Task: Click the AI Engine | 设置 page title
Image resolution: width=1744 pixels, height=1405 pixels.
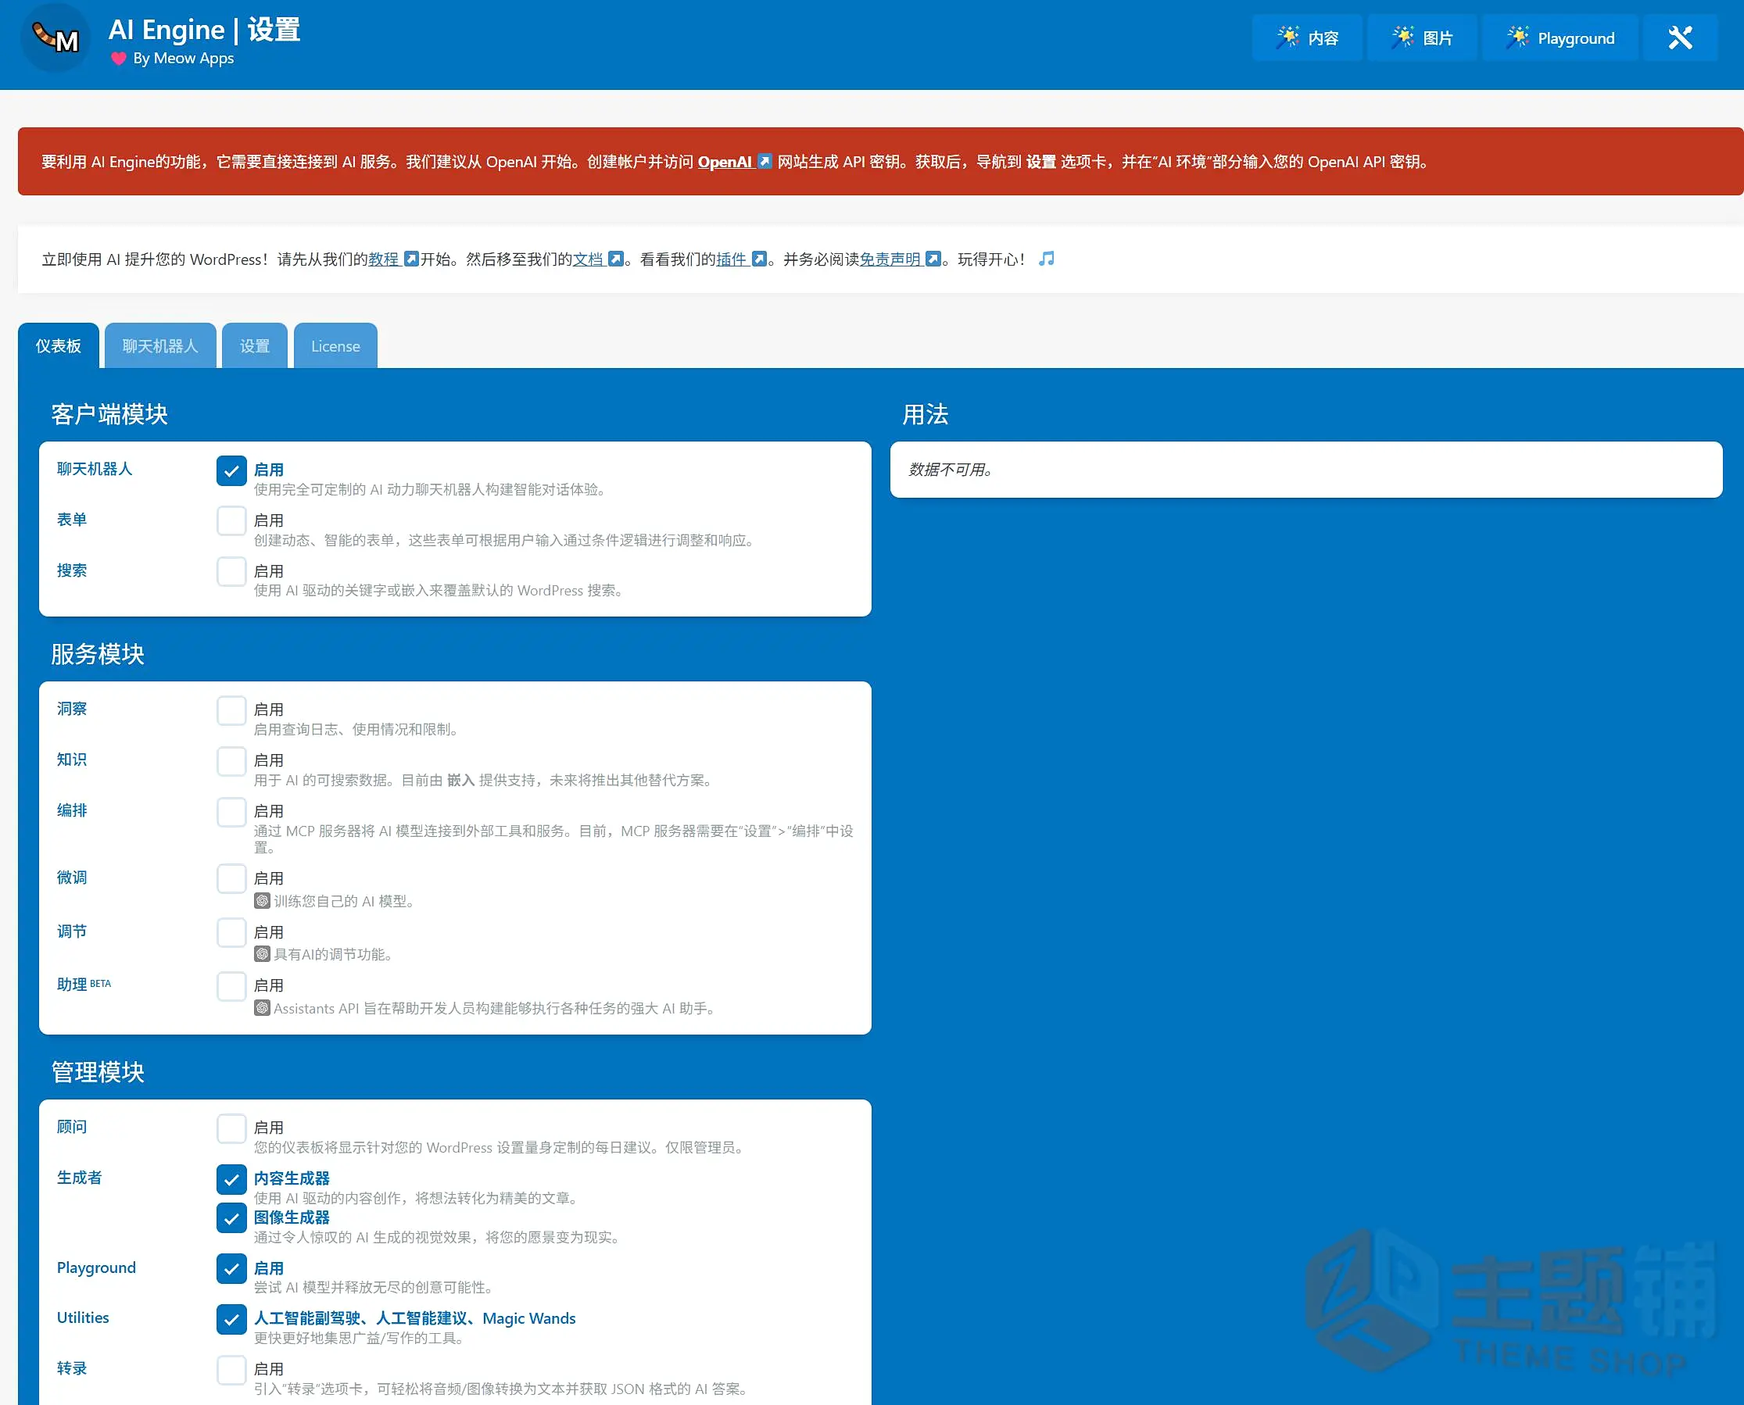Action: [204, 30]
